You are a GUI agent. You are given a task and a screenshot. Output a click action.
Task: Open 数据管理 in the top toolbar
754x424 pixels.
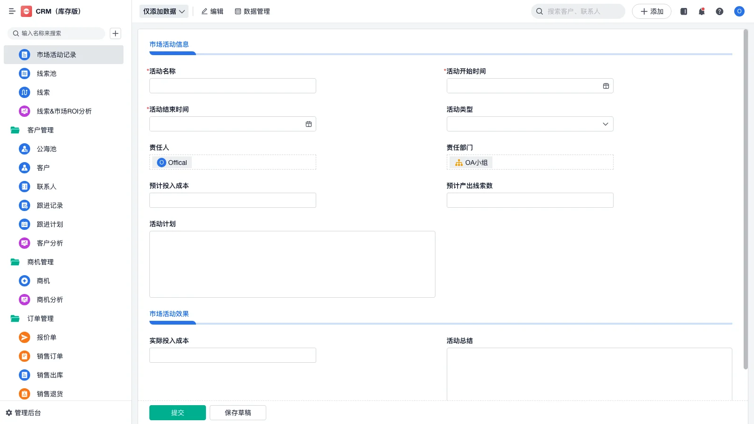click(x=252, y=11)
